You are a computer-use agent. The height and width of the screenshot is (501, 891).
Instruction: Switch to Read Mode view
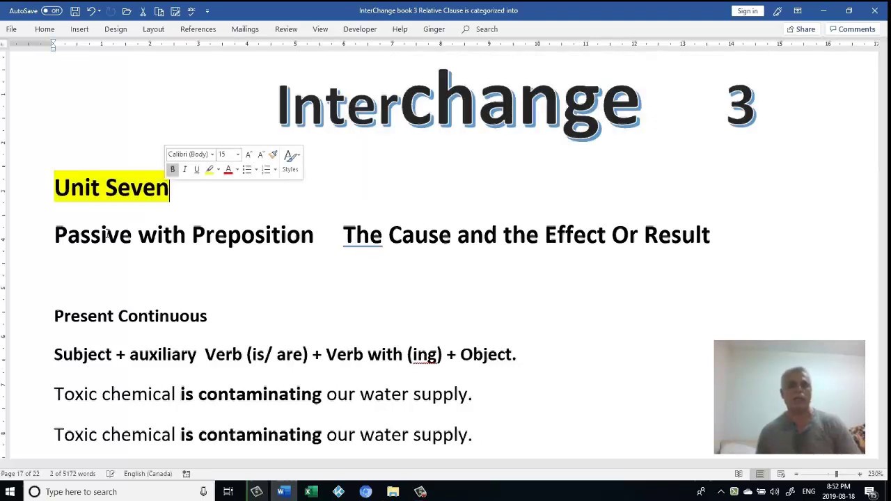coord(739,474)
